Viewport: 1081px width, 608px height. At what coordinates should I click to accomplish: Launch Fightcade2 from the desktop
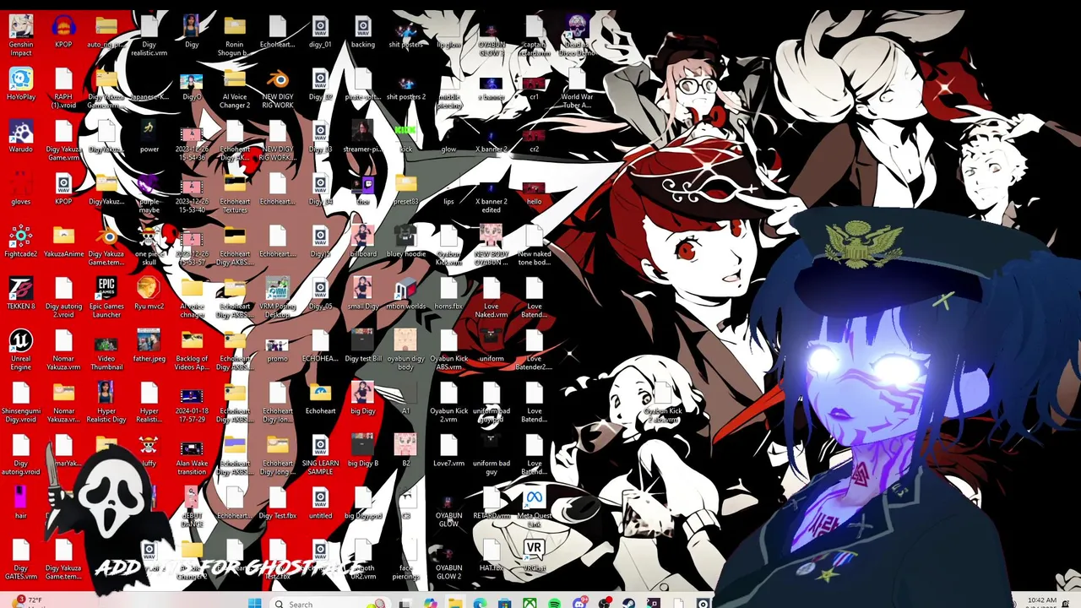click(x=21, y=242)
